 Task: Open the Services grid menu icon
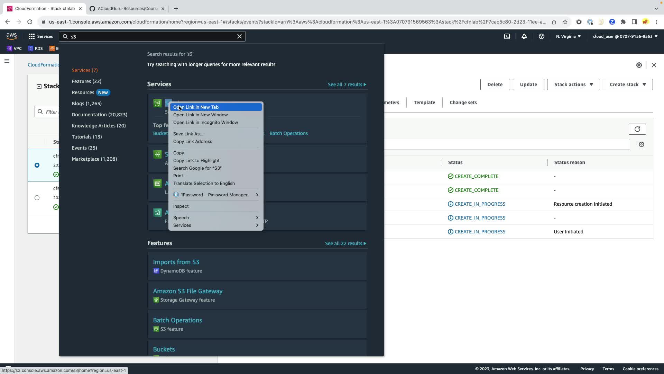tap(32, 36)
